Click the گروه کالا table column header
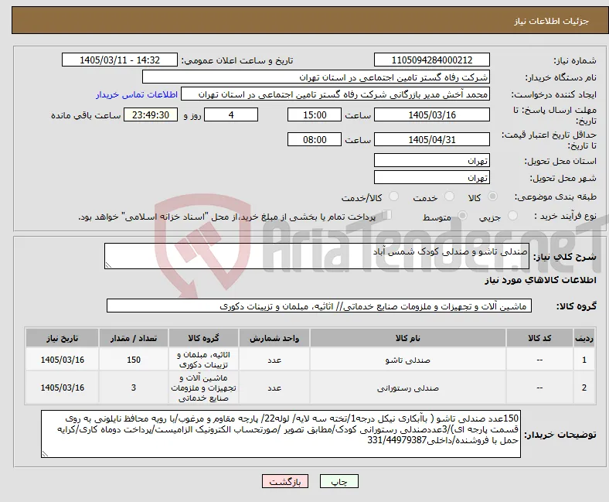This screenshot has width=609, height=502. (x=203, y=338)
